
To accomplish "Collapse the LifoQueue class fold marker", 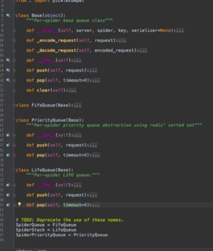I will click(14, 170).
